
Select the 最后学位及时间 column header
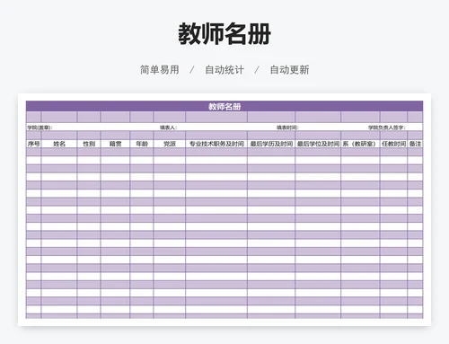tap(318, 144)
